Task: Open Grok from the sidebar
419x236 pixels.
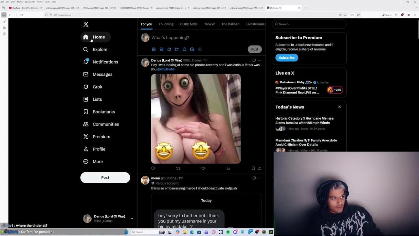Action: pyautogui.click(x=93, y=87)
